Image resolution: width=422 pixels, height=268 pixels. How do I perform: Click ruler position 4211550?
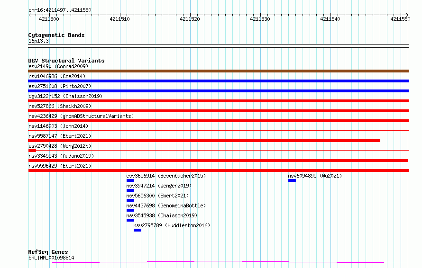(x=400, y=19)
